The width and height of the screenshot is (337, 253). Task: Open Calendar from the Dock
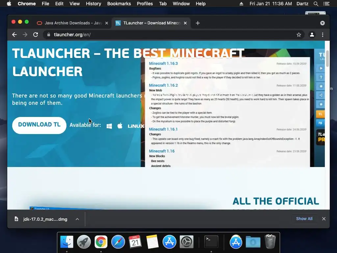135,242
